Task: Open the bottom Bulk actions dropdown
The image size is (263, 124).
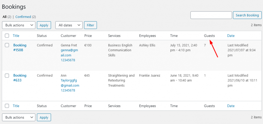Action: tap(18, 118)
